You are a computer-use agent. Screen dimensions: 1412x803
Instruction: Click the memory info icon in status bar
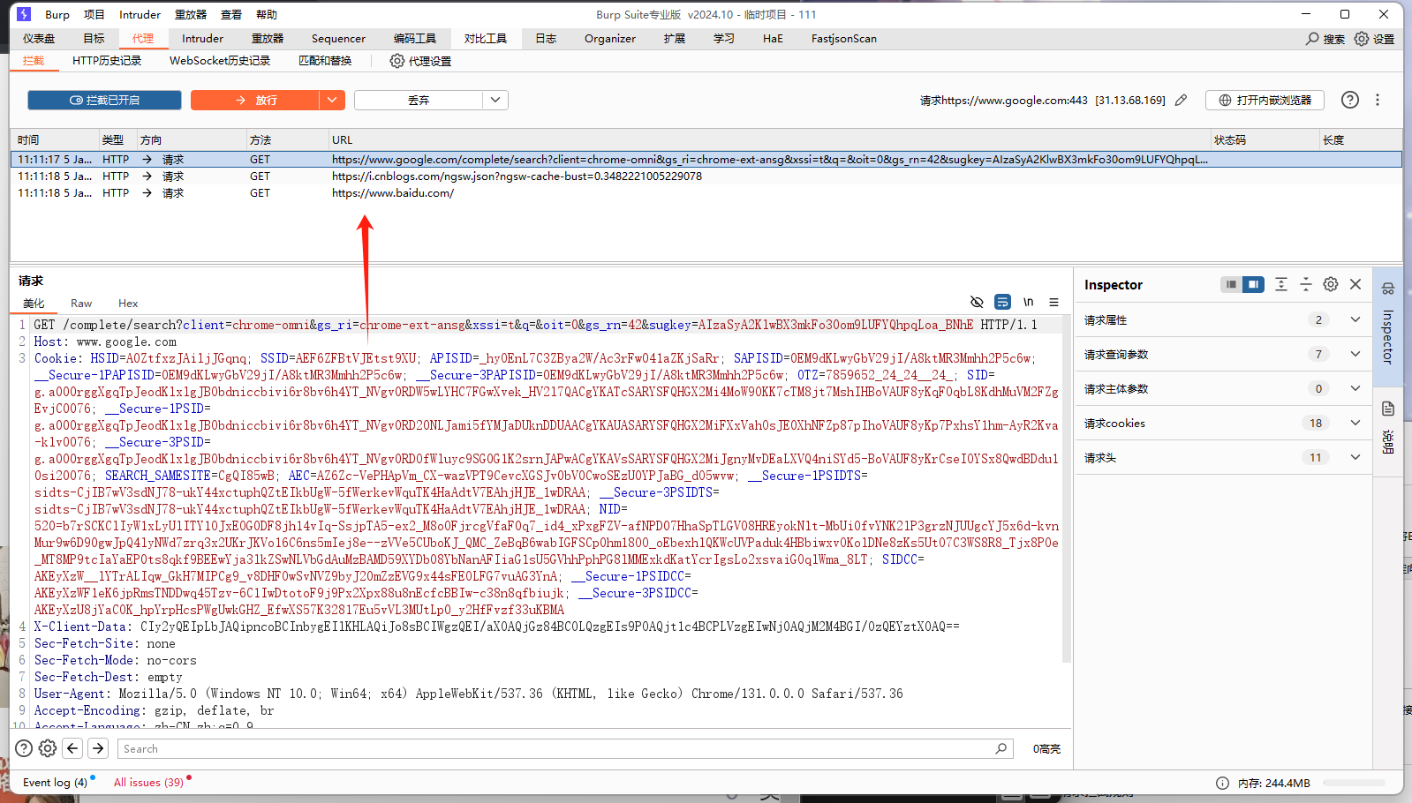pyautogui.click(x=1222, y=783)
